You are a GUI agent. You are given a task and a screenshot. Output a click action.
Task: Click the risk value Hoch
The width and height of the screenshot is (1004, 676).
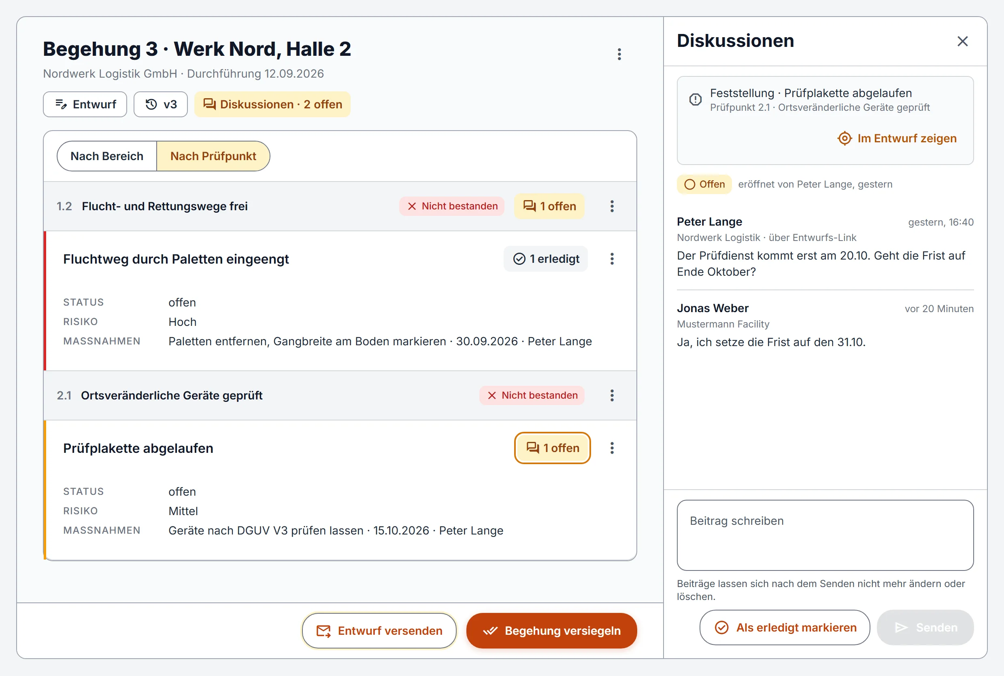coord(182,321)
